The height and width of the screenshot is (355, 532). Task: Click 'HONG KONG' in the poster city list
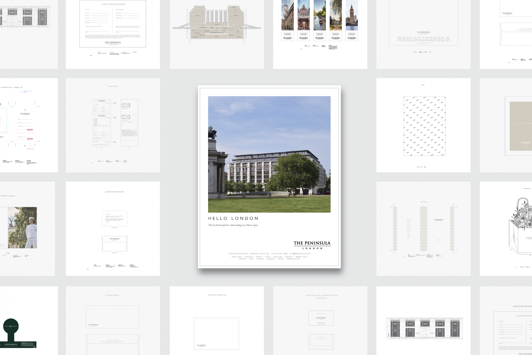237,257
